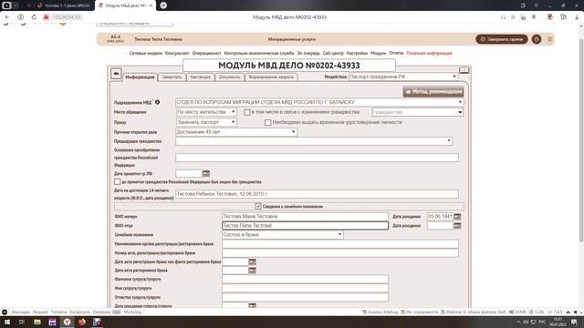Click the browser downloads icon

(x=577, y=17)
